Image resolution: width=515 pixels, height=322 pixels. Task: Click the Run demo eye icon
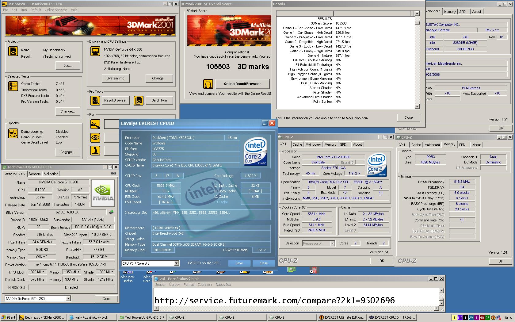point(95,138)
